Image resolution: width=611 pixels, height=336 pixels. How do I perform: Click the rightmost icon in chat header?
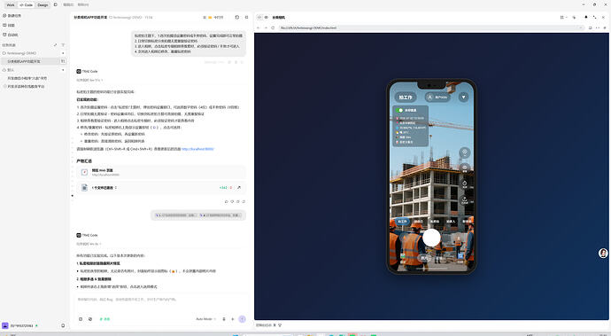pos(246,17)
